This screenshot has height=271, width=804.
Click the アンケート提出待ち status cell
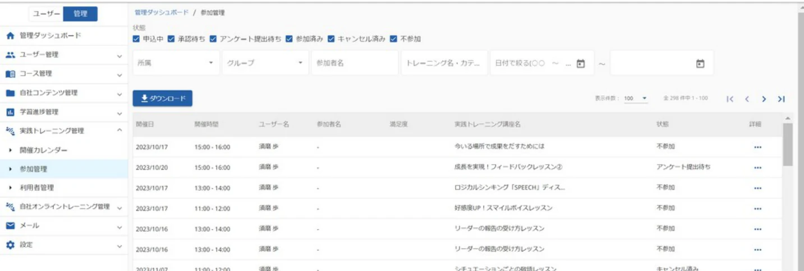coord(683,167)
